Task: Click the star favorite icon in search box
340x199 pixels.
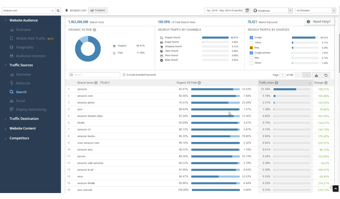Action: click(52, 11)
